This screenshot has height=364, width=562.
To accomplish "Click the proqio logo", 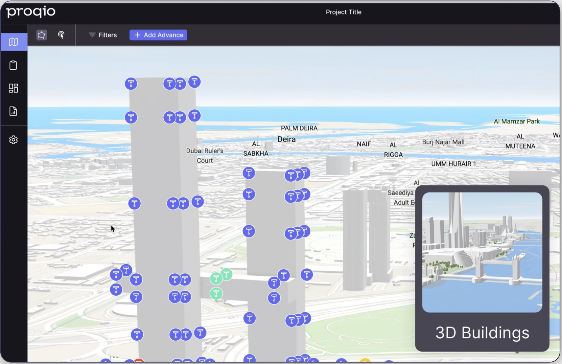I will click(x=31, y=12).
